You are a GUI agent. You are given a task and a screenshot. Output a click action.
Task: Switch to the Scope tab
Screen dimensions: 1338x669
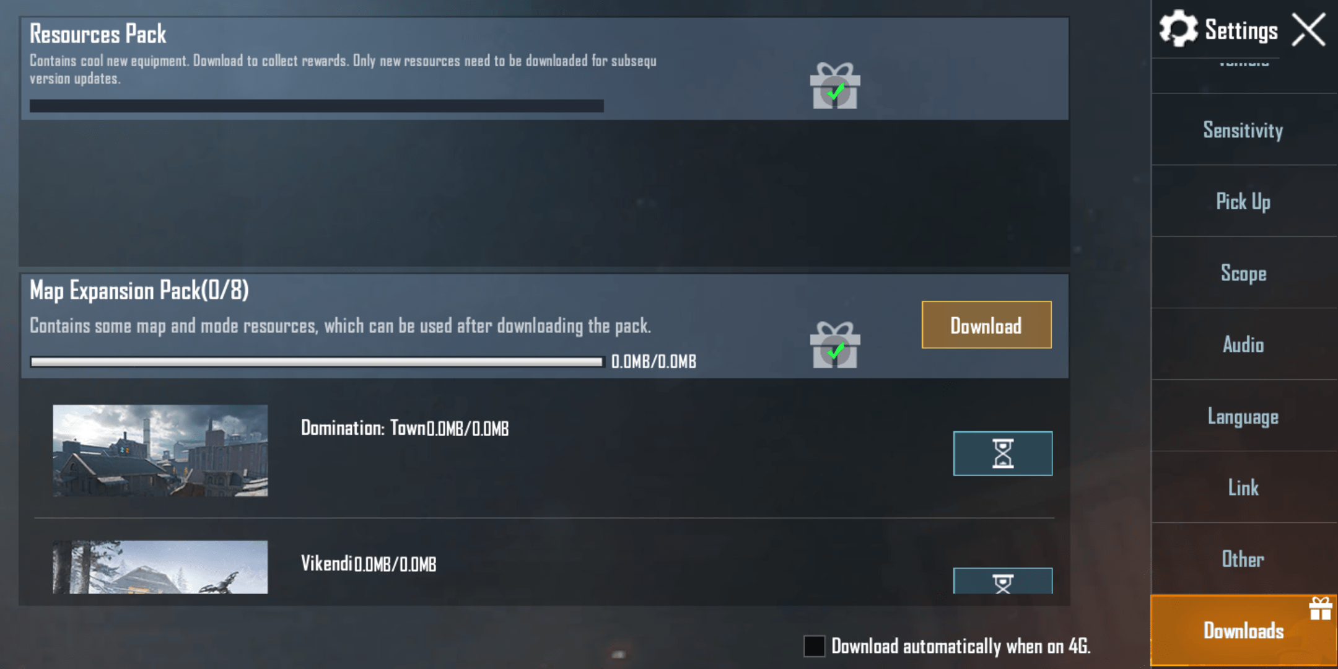[1243, 273]
